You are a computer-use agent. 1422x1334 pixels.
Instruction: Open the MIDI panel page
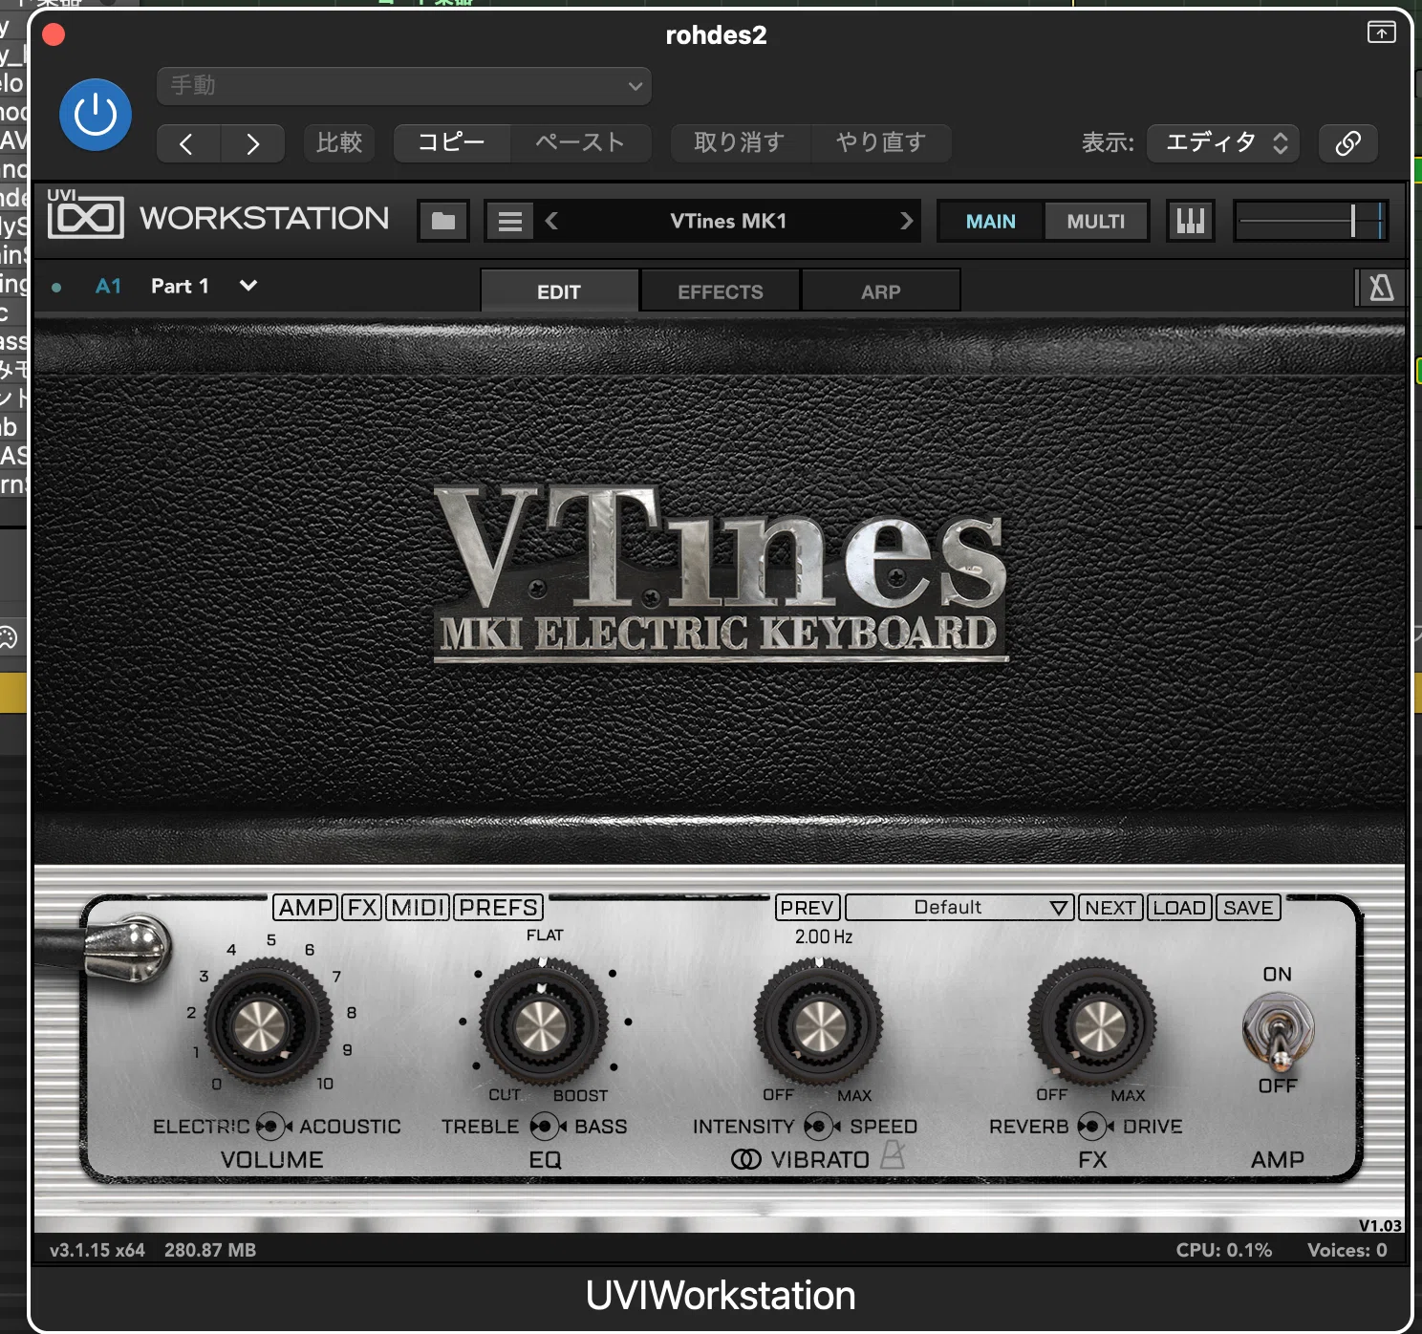[x=418, y=907]
